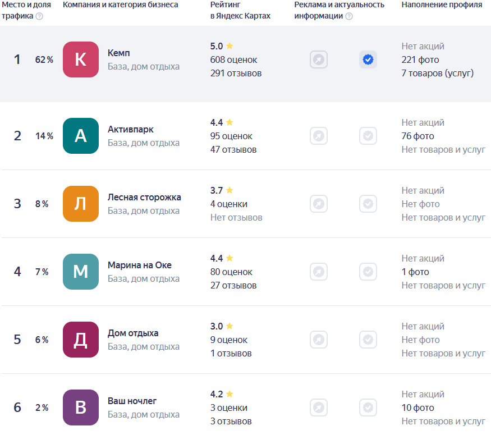Click '76 фото' in the Активпарк row
491x435 pixels.
click(417, 136)
